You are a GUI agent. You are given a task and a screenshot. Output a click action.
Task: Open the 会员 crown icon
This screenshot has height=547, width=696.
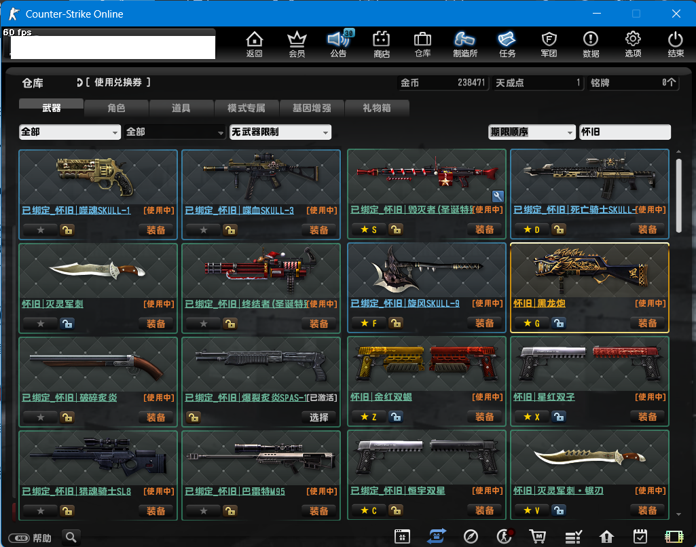click(x=297, y=44)
